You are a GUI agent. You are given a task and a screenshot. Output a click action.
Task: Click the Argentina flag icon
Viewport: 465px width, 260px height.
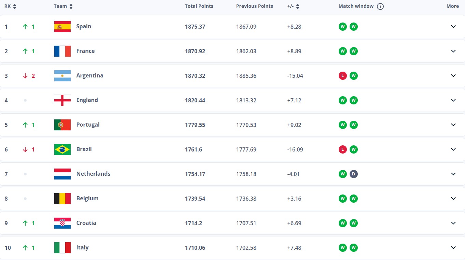tap(62, 76)
